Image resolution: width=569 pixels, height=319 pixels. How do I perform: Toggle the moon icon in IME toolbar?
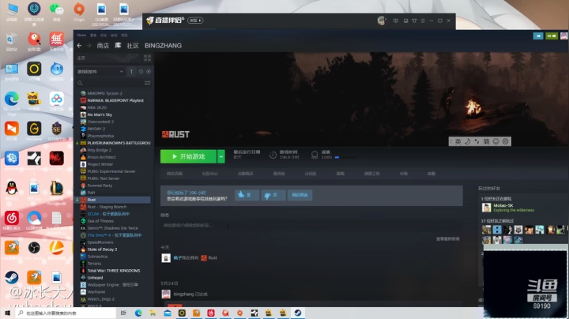468,141
